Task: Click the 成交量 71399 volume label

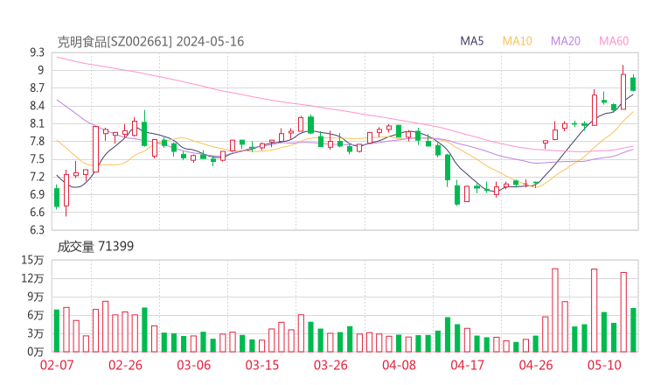Action: point(95,247)
